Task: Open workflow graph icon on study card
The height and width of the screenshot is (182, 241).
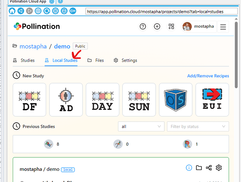Action: (209, 168)
